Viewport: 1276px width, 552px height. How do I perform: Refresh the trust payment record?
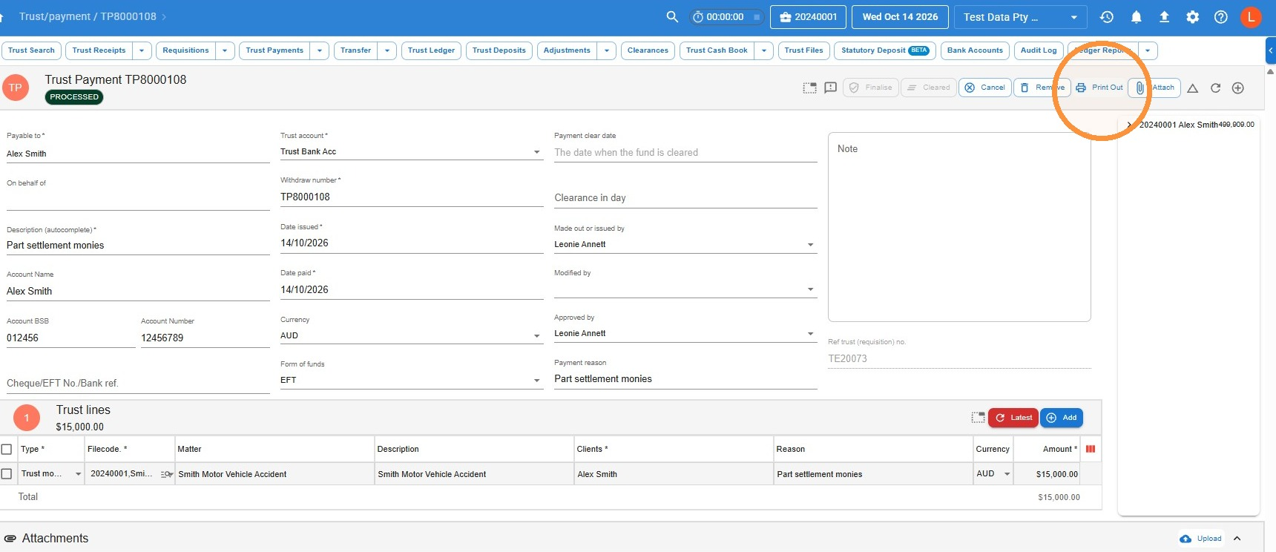pyautogui.click(x=1215, y=88)
